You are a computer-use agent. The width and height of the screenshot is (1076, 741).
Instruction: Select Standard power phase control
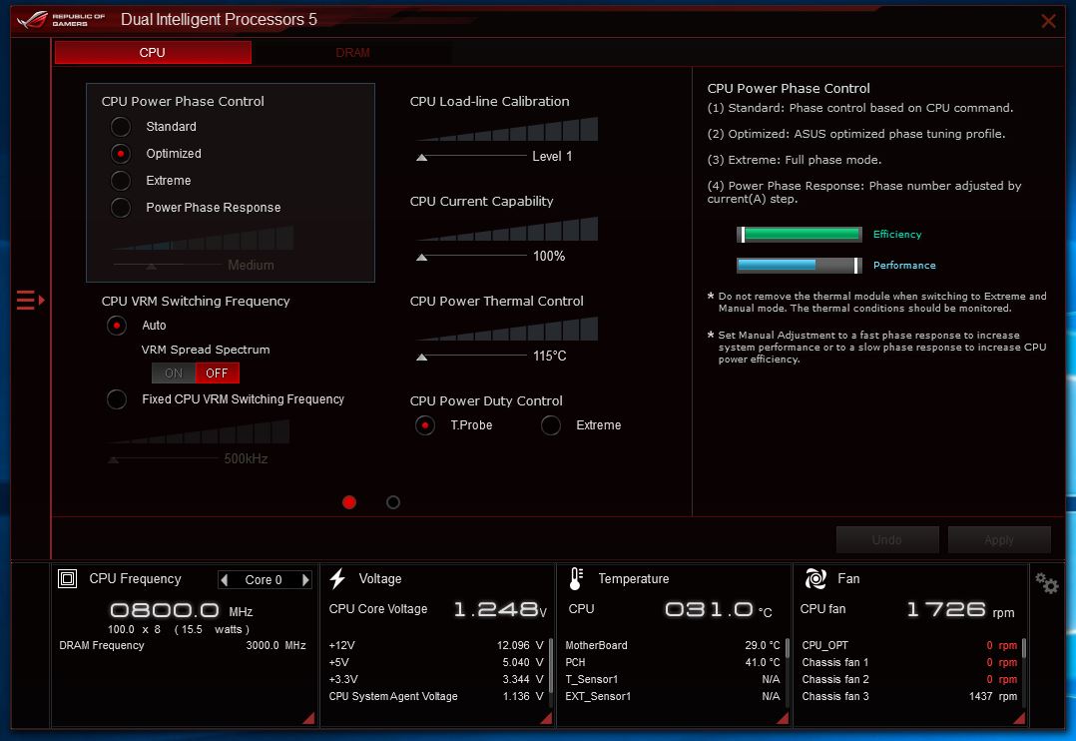pyautogui.click(x=121, y=127)
